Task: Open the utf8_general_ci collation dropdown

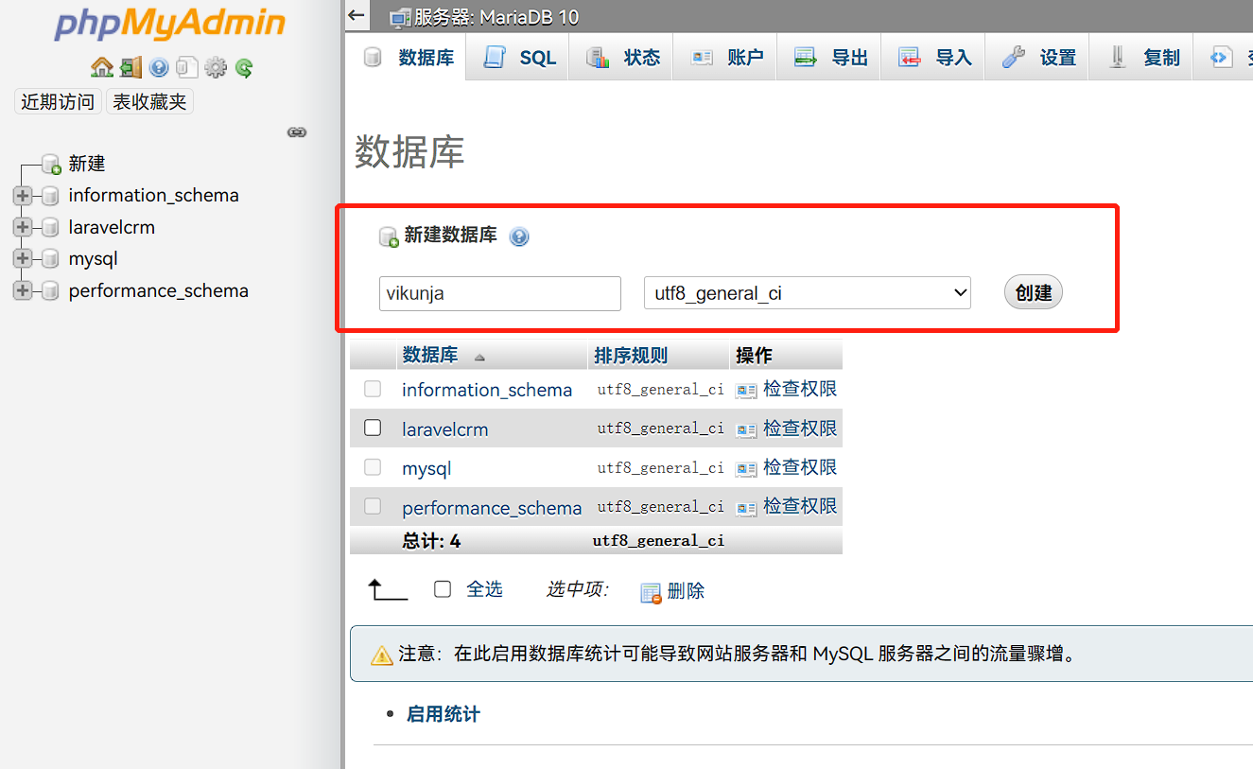Action: (807, 293)
